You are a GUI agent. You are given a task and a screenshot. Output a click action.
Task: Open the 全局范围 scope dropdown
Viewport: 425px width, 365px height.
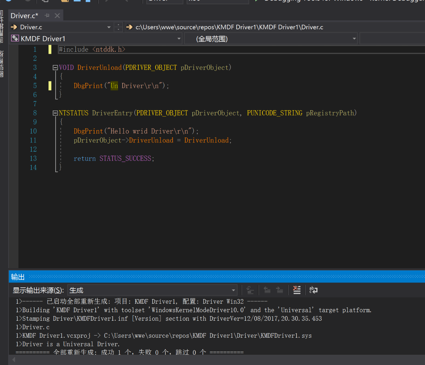(x=354, y=39)
